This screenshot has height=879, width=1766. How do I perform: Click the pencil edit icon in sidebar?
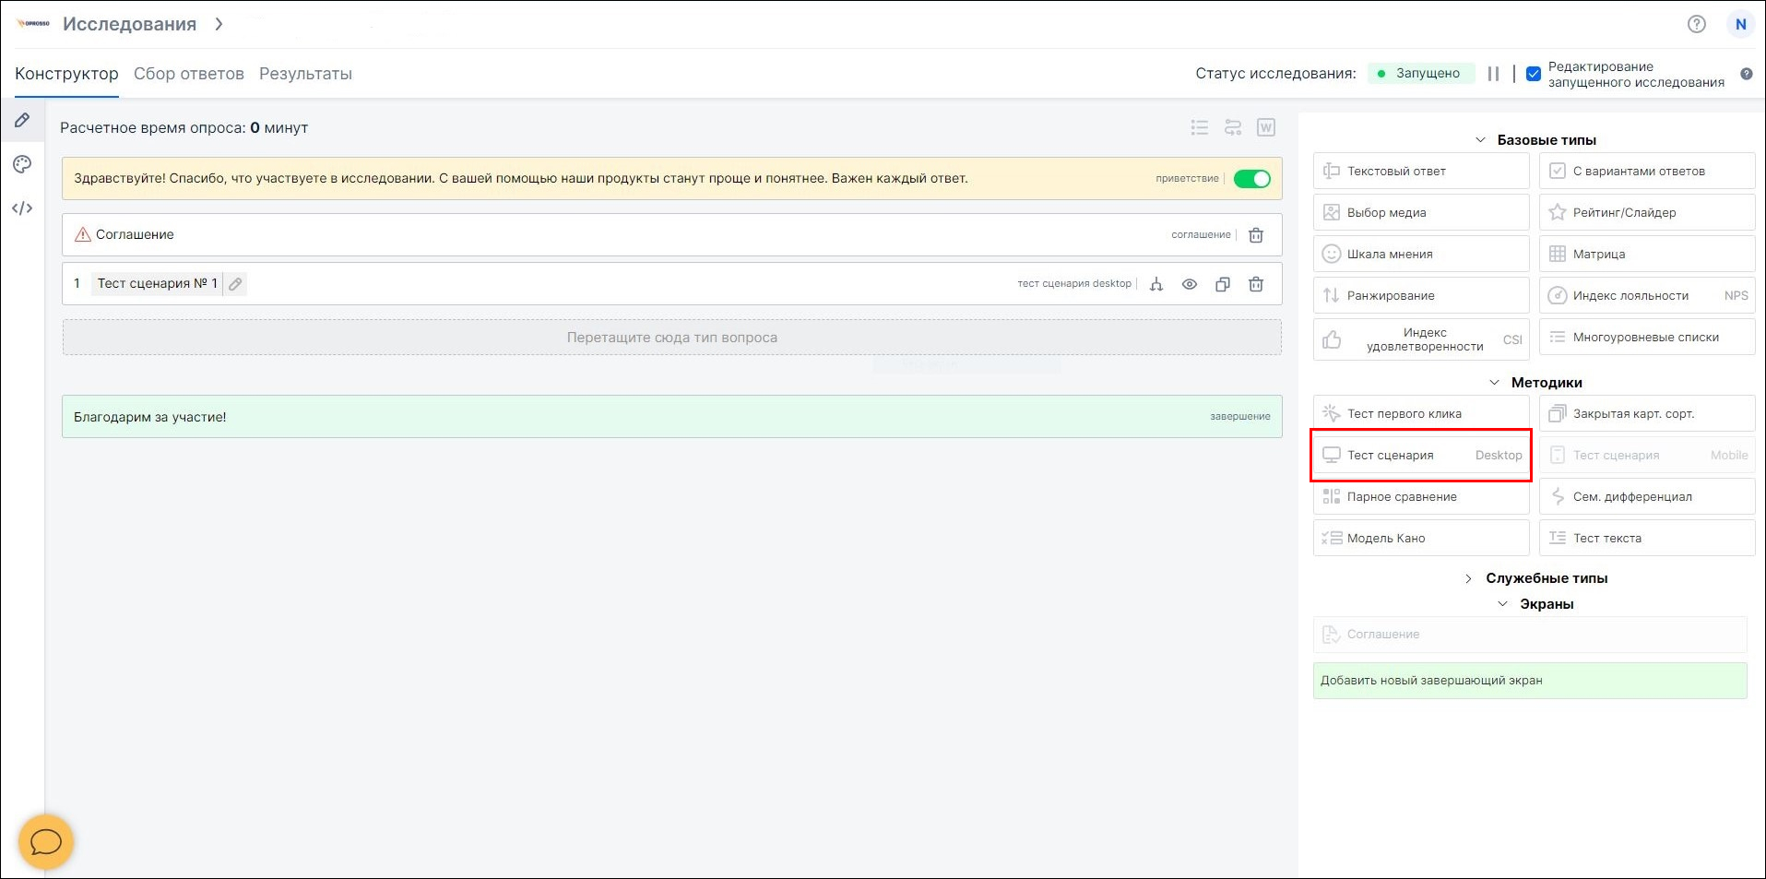pyautogui.click(x=22, y=120)
